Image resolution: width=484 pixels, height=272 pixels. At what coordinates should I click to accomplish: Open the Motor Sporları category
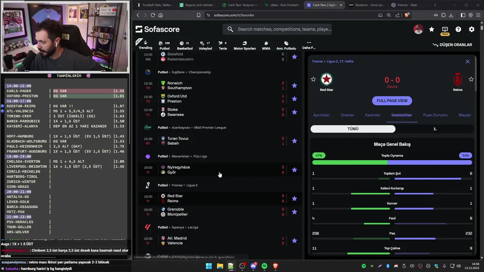point(245,45)
